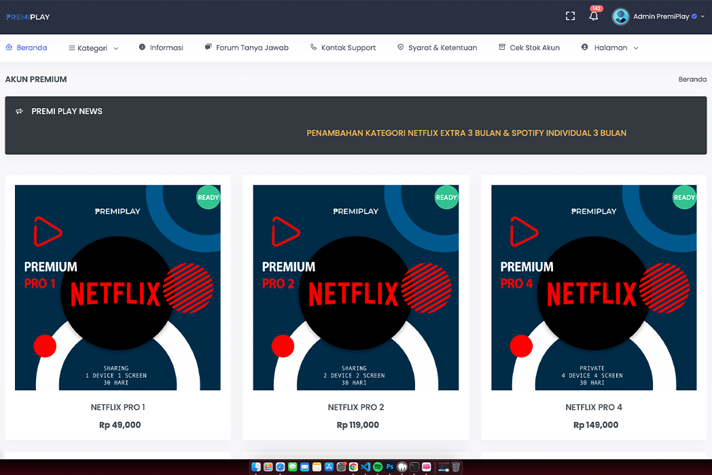Viewport: 712px width, 475px height.
Task: Open Visual Studio Code from the dock
Action: (366, 467)
